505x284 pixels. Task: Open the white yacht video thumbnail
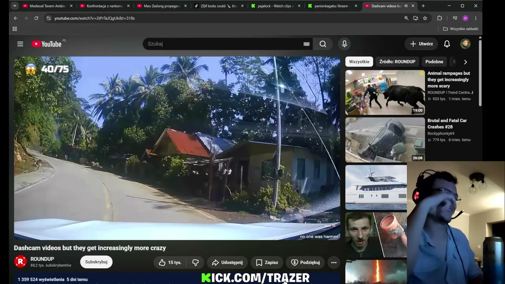tap(376, 187)
